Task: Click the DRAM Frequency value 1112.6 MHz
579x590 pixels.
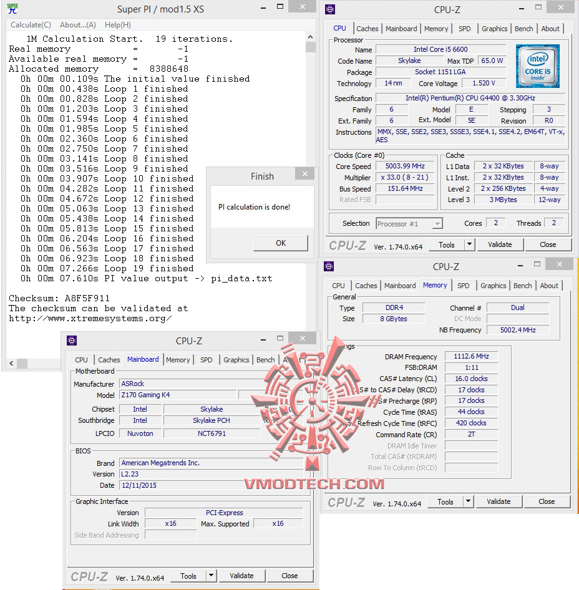Action: coord(471,356)
